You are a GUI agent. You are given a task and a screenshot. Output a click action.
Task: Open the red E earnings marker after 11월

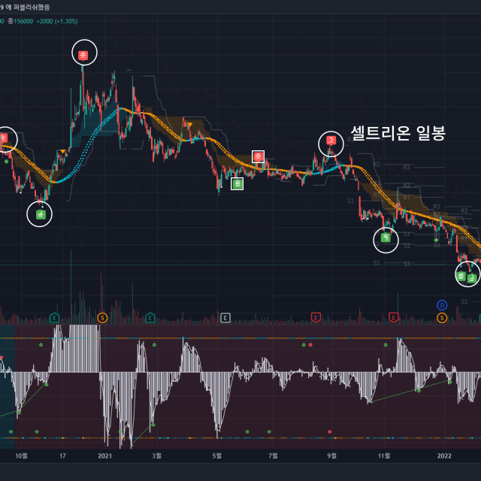tap(394, 318)
